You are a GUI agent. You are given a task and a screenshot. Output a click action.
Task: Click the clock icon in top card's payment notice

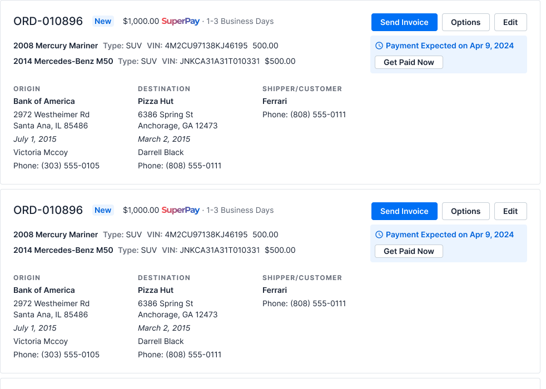click(x=379, y=46)
